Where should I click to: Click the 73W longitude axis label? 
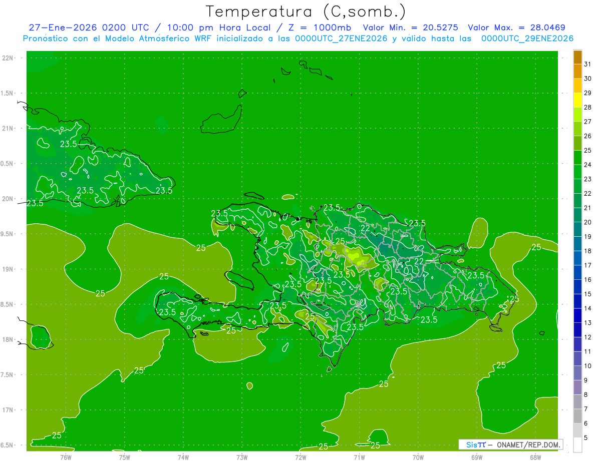(242, 457)
